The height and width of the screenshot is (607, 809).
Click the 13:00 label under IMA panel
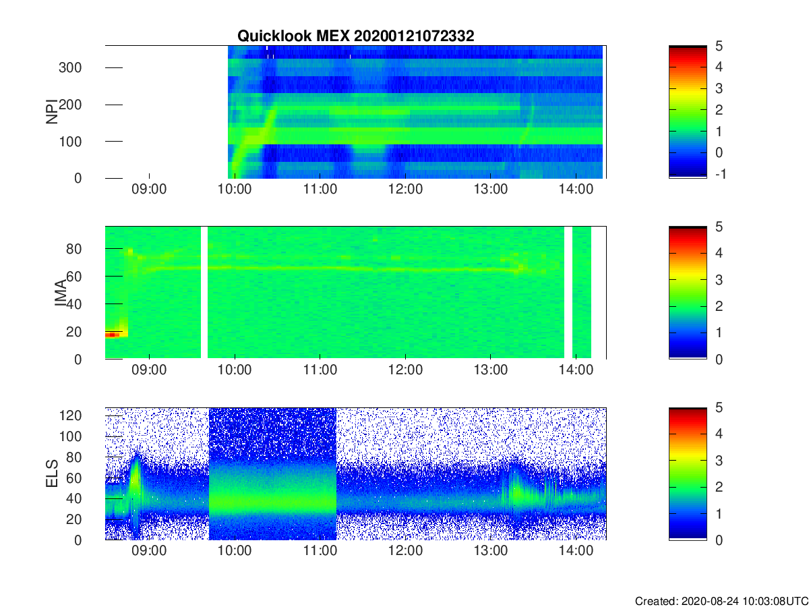coord(490,370)
